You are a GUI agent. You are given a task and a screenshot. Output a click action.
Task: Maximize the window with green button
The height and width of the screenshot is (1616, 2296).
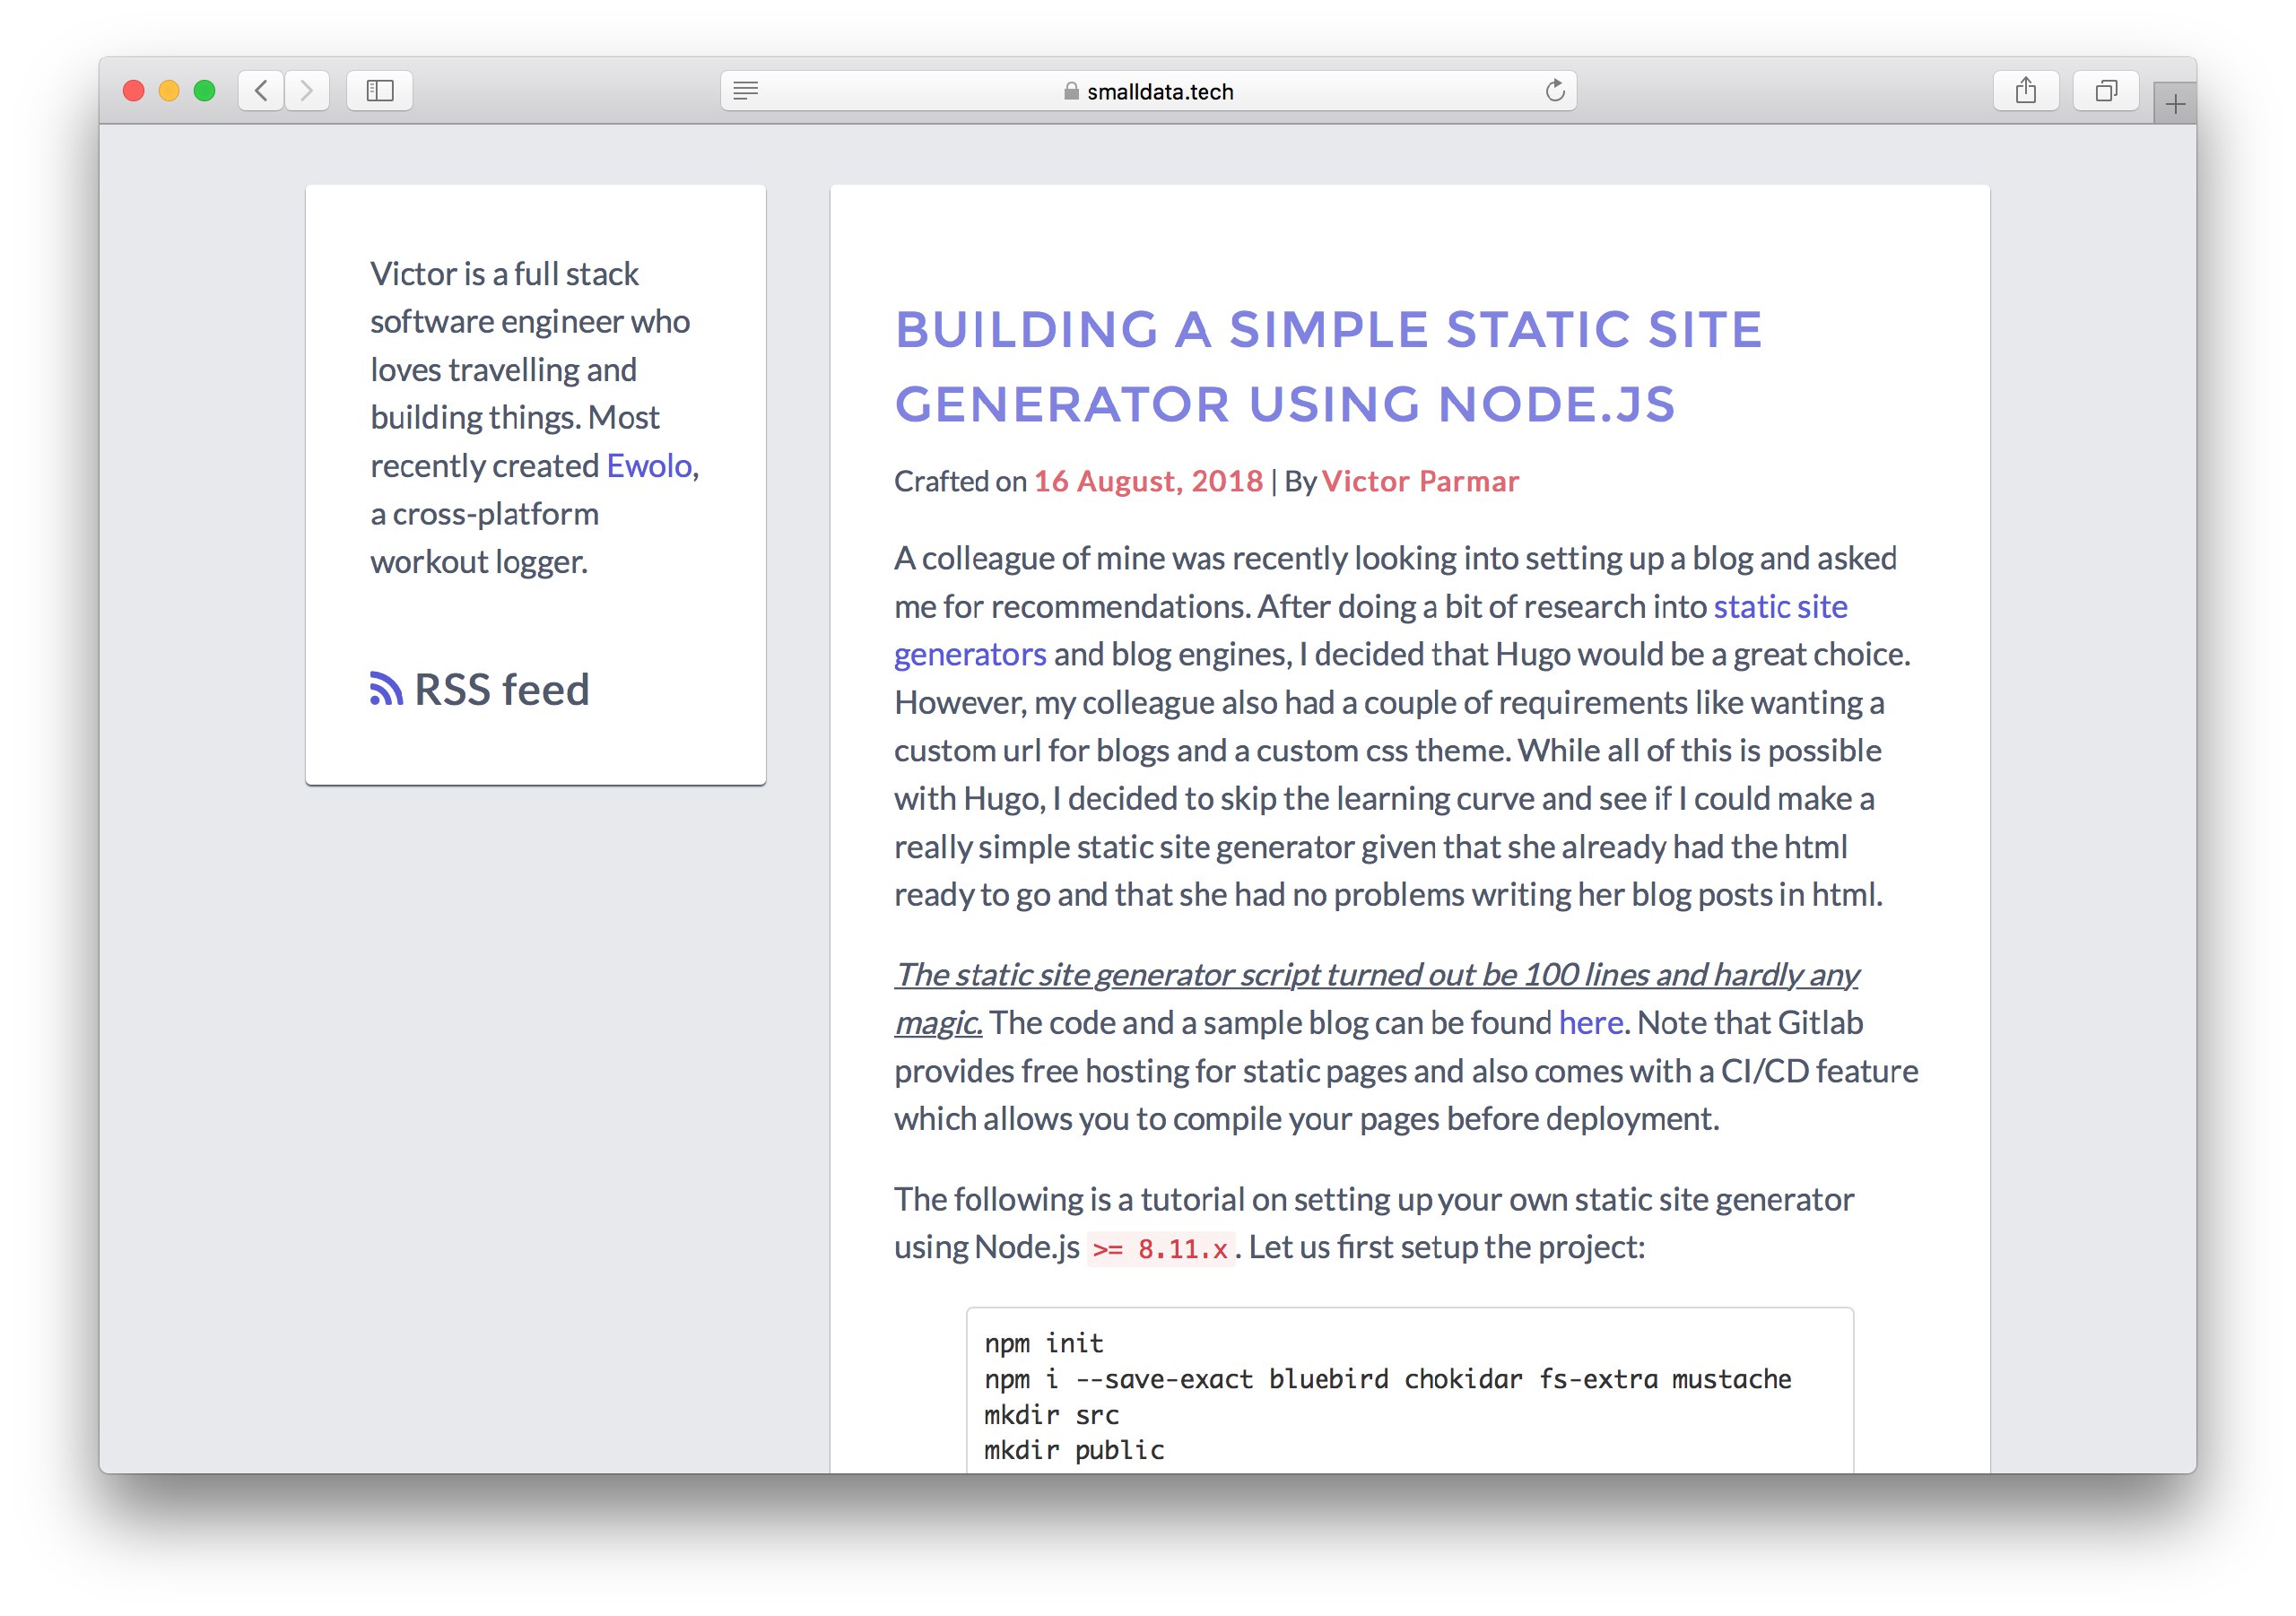(x=205, y=91)
